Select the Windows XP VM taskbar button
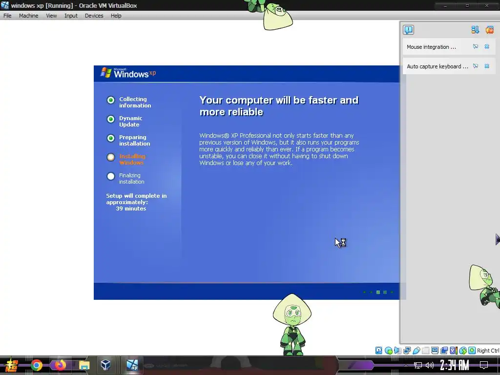This screenshot has height=375, width=500. coord(132,365)
